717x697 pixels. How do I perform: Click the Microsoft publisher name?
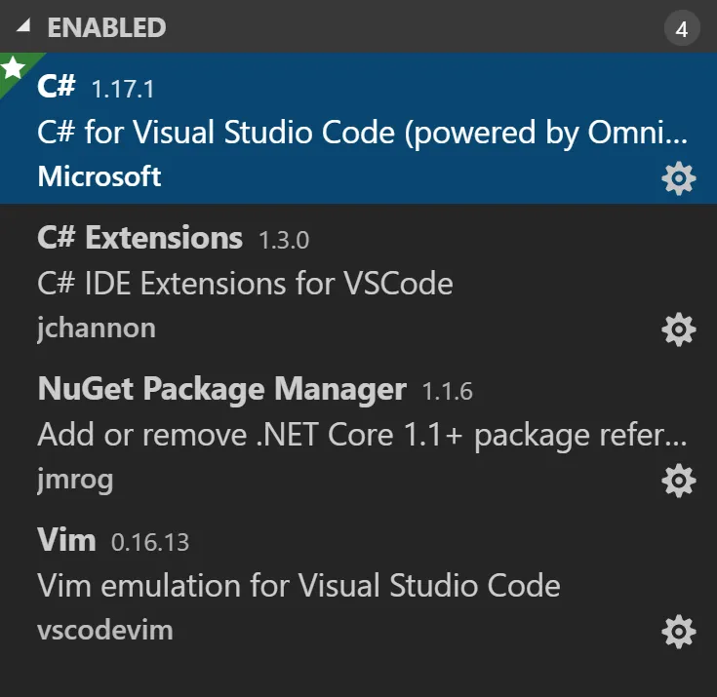[100, 176]
